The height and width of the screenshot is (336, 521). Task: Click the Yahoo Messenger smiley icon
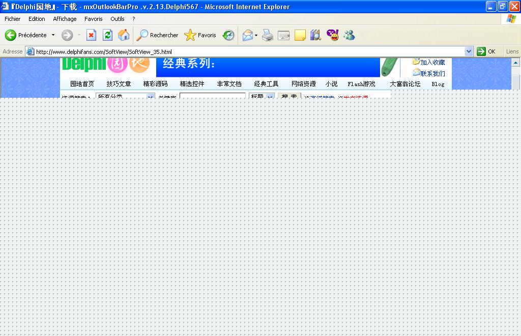tap(333, 35)
